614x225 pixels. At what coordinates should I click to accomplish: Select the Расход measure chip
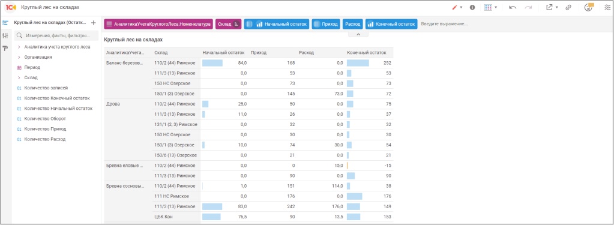coord(353,24)
